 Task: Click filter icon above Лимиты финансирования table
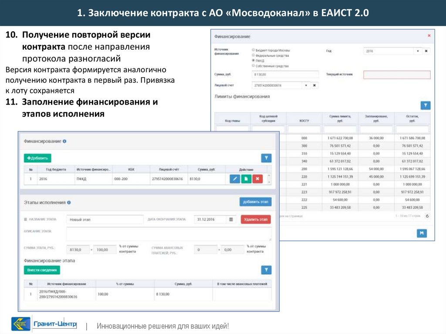[425, 105]
